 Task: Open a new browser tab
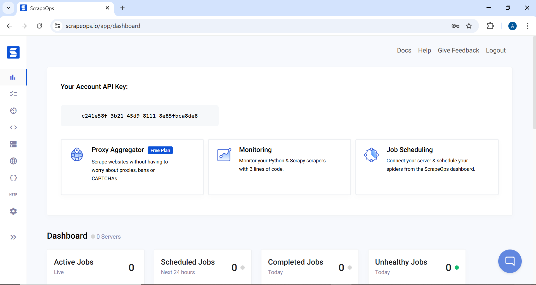click(122, 8)
